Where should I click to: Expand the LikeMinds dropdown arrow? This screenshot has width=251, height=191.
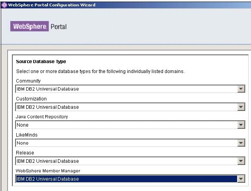241,143
